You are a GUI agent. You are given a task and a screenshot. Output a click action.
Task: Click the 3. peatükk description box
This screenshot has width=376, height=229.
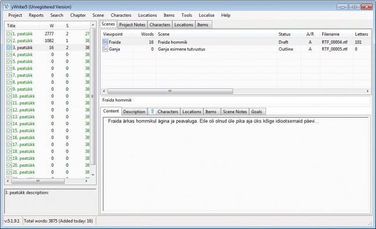point(50,201)
